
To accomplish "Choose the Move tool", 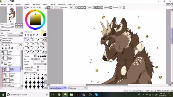I will pos(26,35).
